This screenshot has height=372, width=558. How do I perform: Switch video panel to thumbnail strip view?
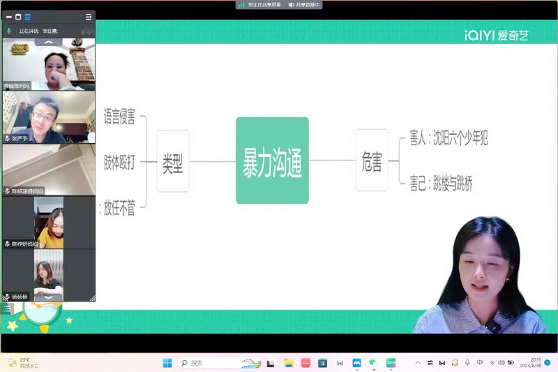pyautogui.click(x=27, y=17)
